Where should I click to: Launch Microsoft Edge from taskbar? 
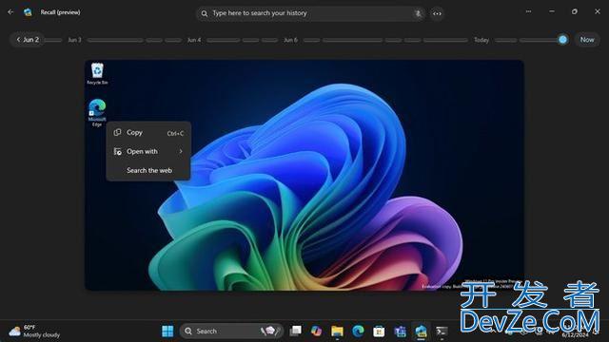[358, 332]
